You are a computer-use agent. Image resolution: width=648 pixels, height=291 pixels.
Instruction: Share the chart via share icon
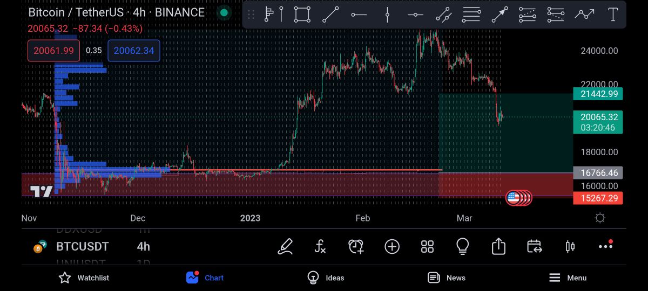498,247
